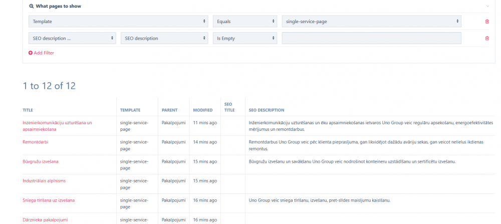The width and height of the screenshot is (501, 224).
Task: Click the empty filter value input field
Action: [371, 38]
